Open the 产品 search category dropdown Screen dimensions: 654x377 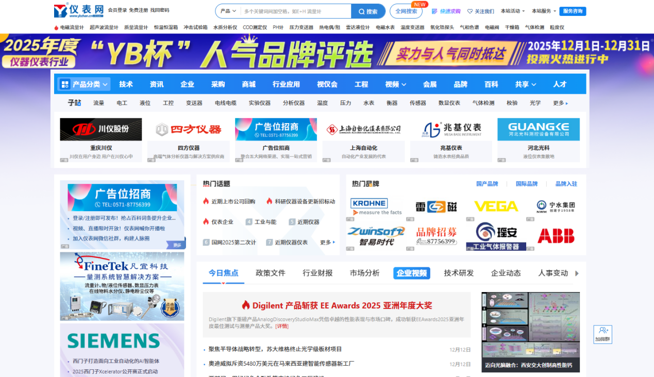tap(228, 11)
